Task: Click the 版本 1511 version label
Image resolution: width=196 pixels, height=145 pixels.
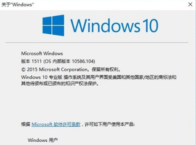Action: (x=31, y=61)
